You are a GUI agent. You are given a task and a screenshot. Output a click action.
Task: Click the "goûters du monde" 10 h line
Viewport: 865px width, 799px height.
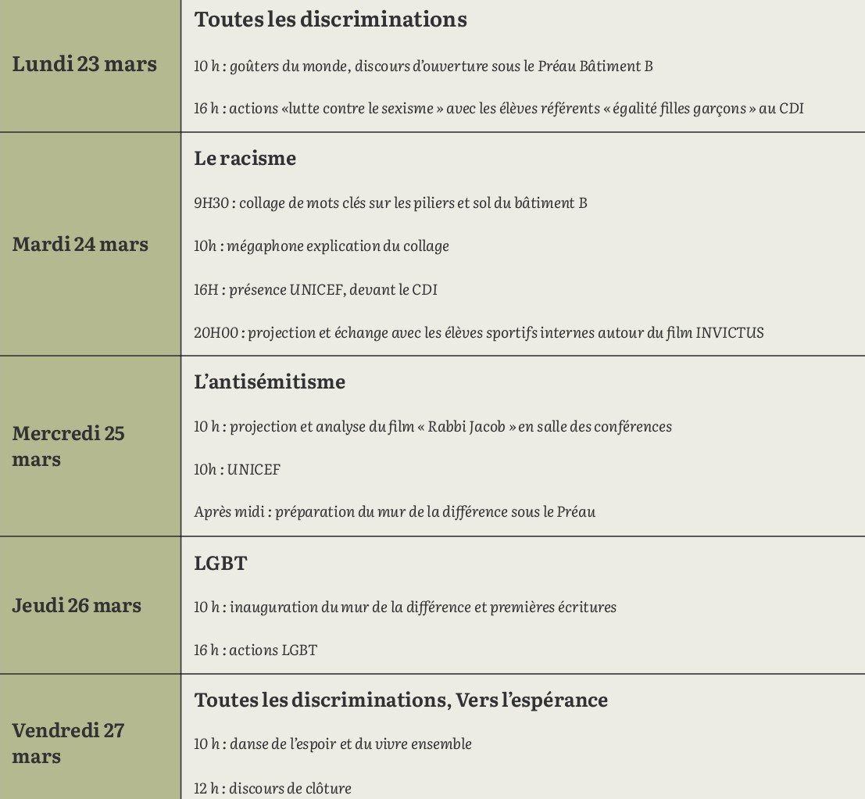423,66
